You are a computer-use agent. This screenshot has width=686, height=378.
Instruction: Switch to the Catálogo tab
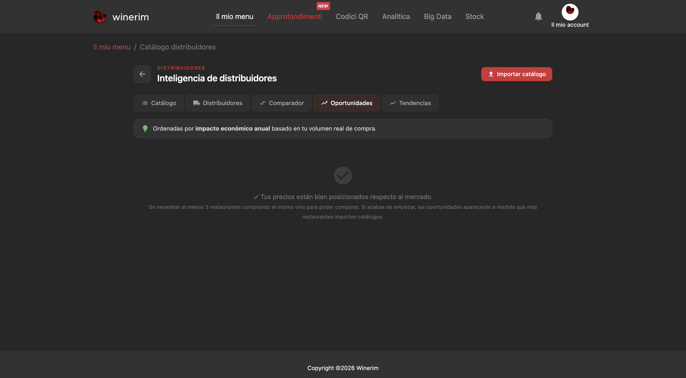[159, 103]
